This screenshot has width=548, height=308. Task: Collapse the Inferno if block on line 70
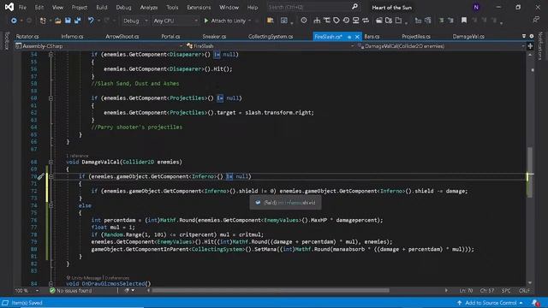51,177
